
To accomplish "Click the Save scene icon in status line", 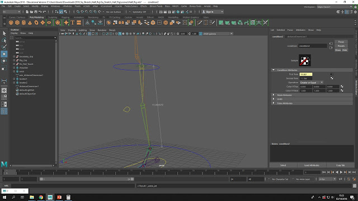I will [36, 12].
